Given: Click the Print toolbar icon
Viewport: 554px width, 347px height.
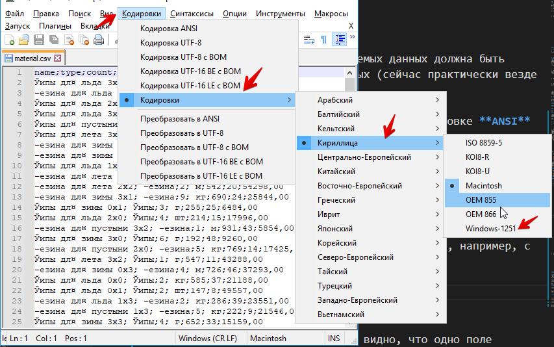Looking at the screenshot, I should tap(99, 40).
